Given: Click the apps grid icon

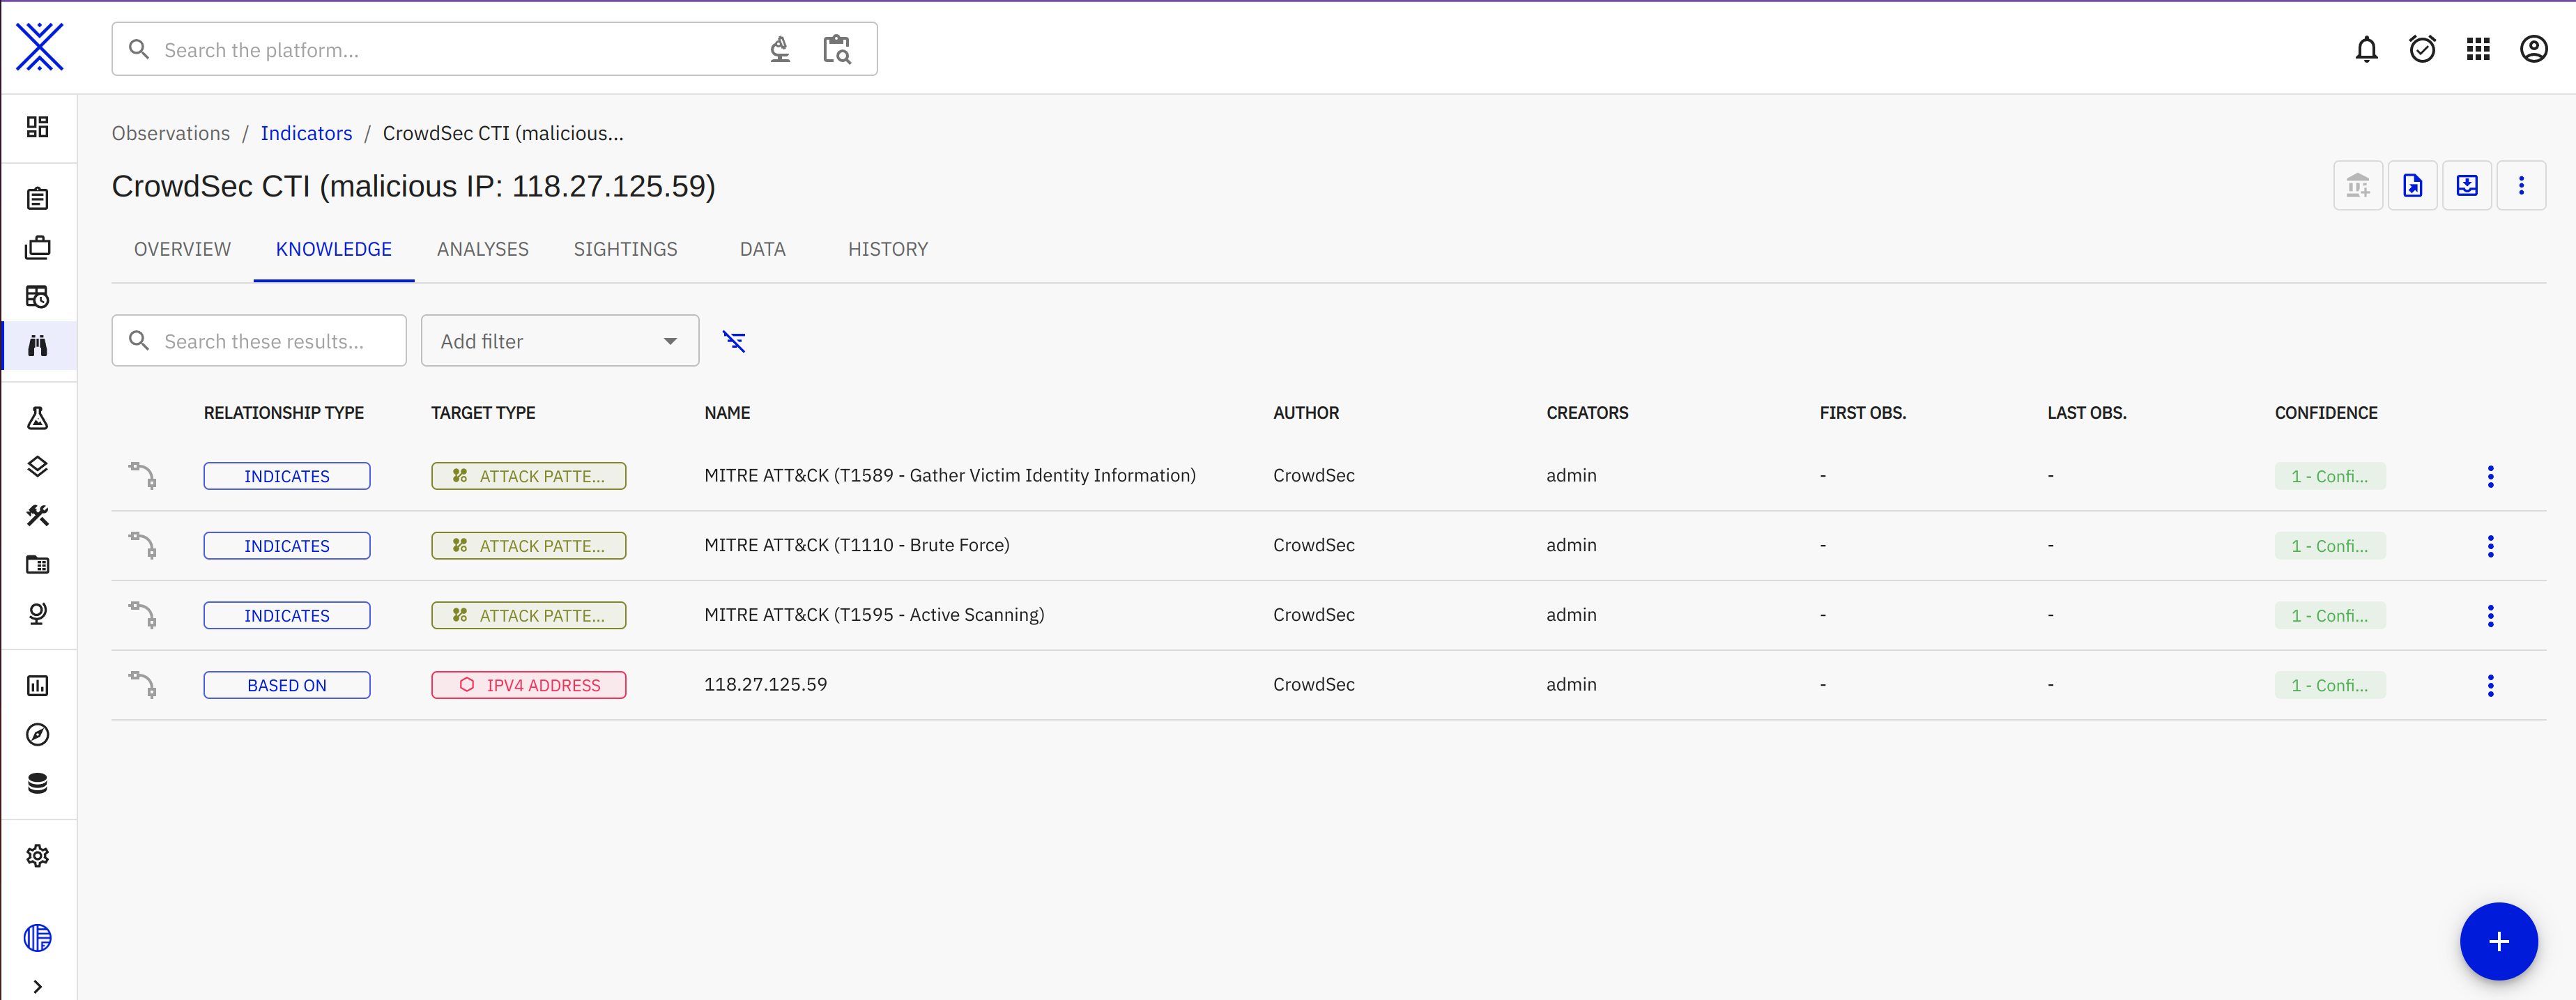Looking at the screenshot, I should tap(2478, 49).
